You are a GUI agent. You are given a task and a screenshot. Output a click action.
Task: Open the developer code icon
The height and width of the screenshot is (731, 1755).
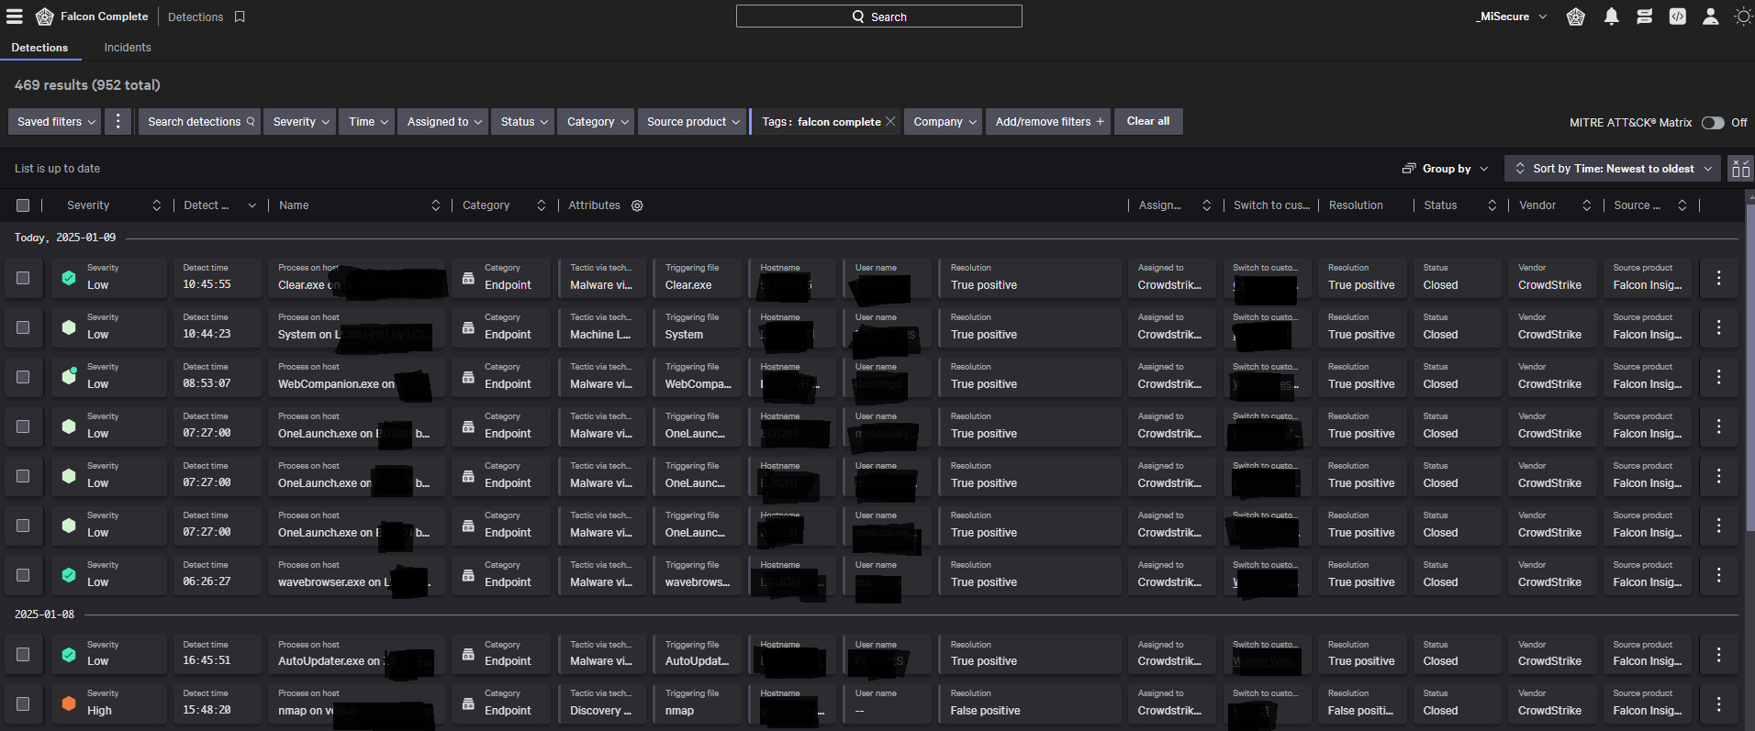pyautogui.click(x=1677, y=17)
